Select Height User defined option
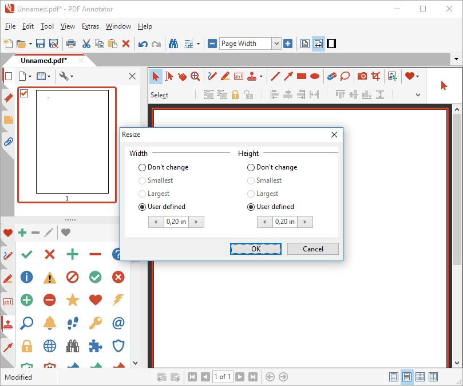463x386 pixels. tap(271, 207)
